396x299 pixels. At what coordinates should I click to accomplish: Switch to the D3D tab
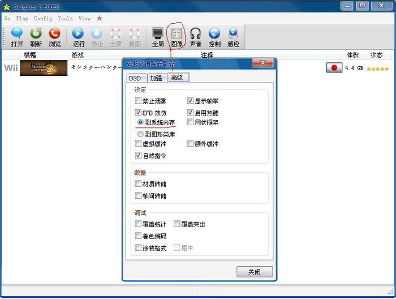point(136,78)
